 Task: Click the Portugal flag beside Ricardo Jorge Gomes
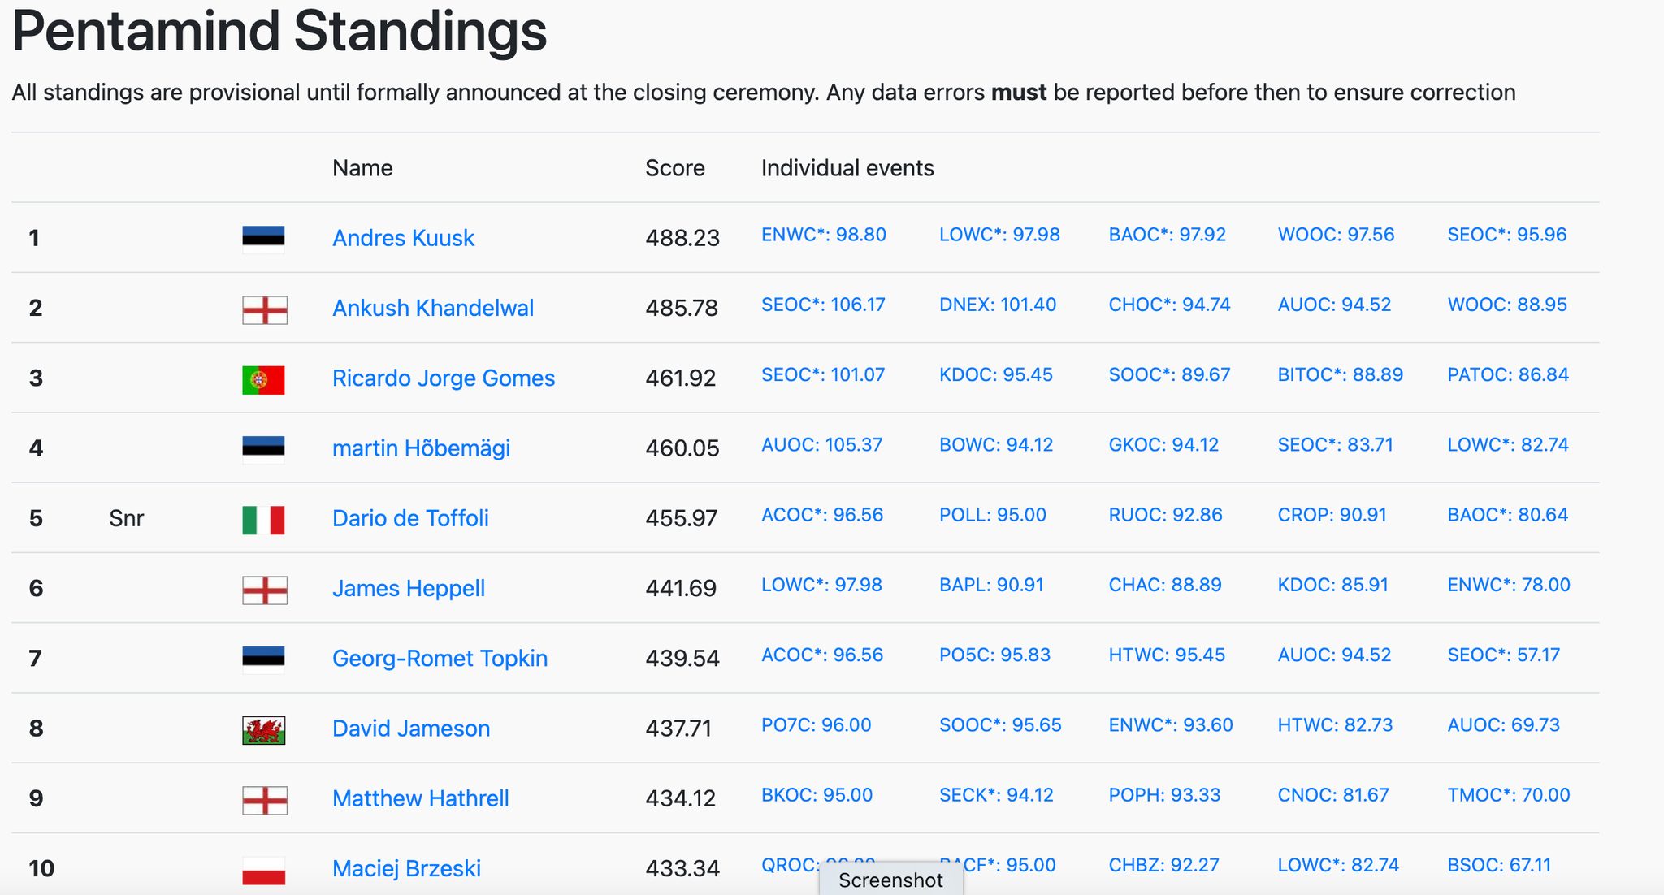tap(263, 379)
